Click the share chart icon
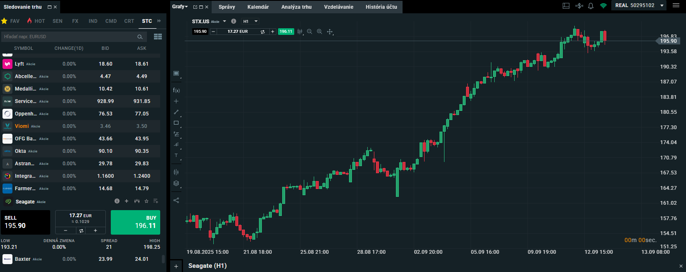 pyautogui.click(x=176, y=200)
